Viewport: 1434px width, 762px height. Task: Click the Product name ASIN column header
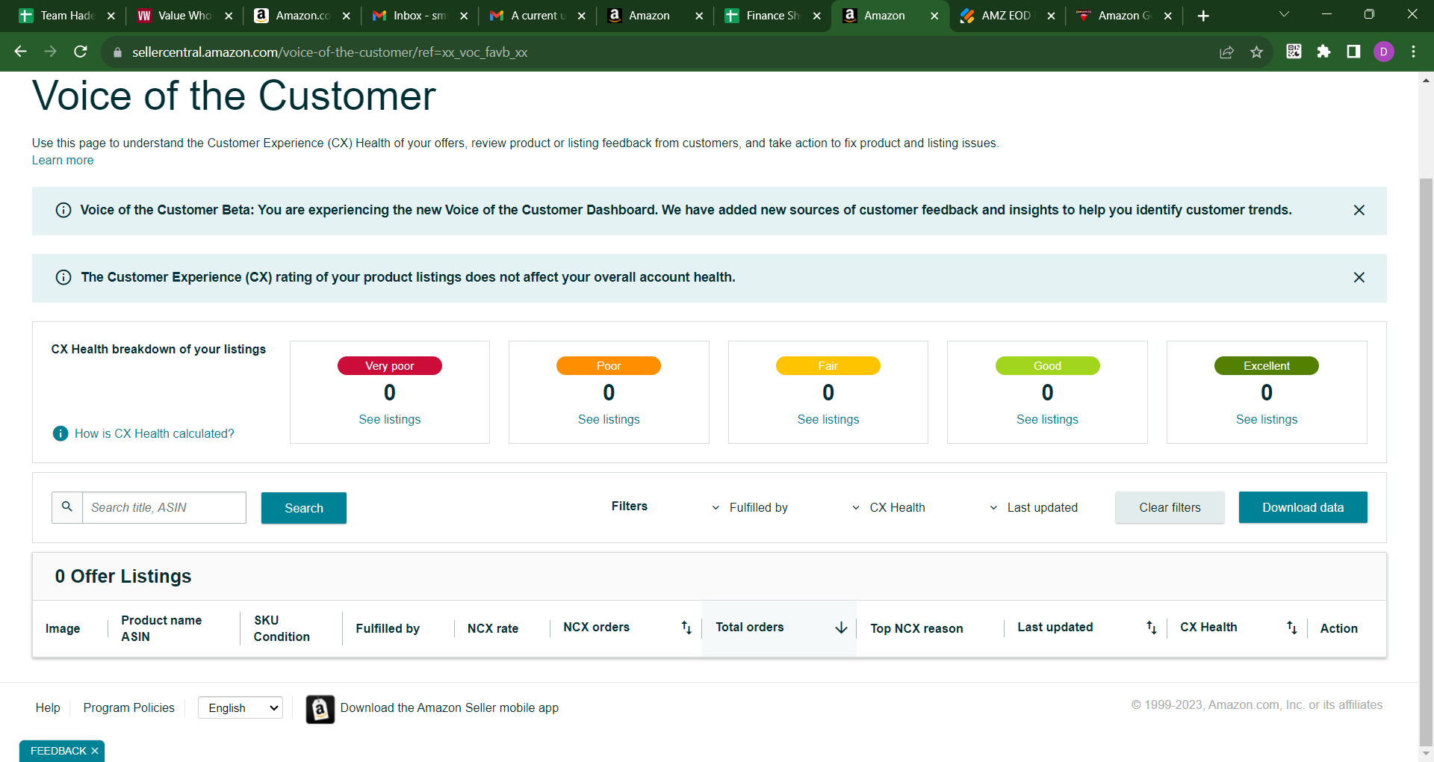pos(161,629)
